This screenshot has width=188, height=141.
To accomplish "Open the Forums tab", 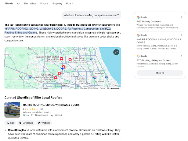I will coord(44,4).
